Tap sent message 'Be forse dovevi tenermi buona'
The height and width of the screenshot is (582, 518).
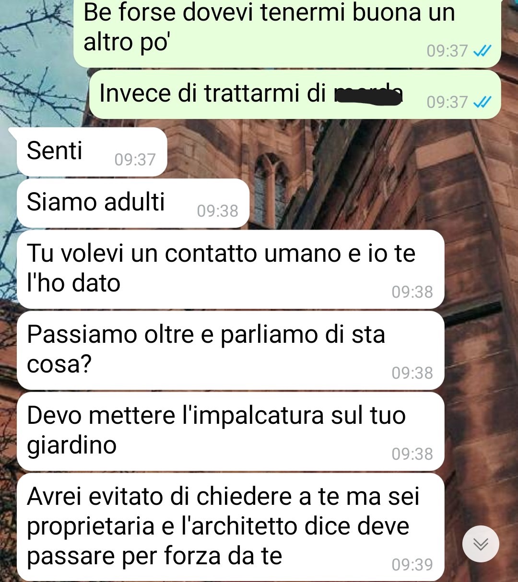point(287,33)
